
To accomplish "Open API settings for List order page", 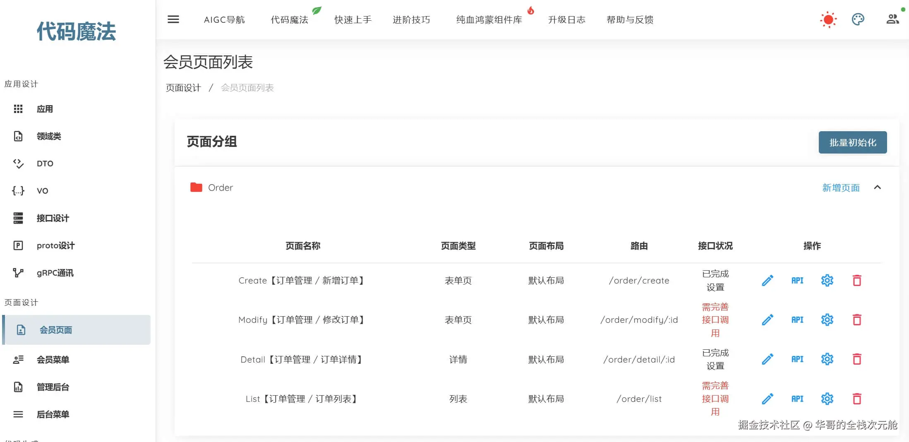I will [797, 399].
